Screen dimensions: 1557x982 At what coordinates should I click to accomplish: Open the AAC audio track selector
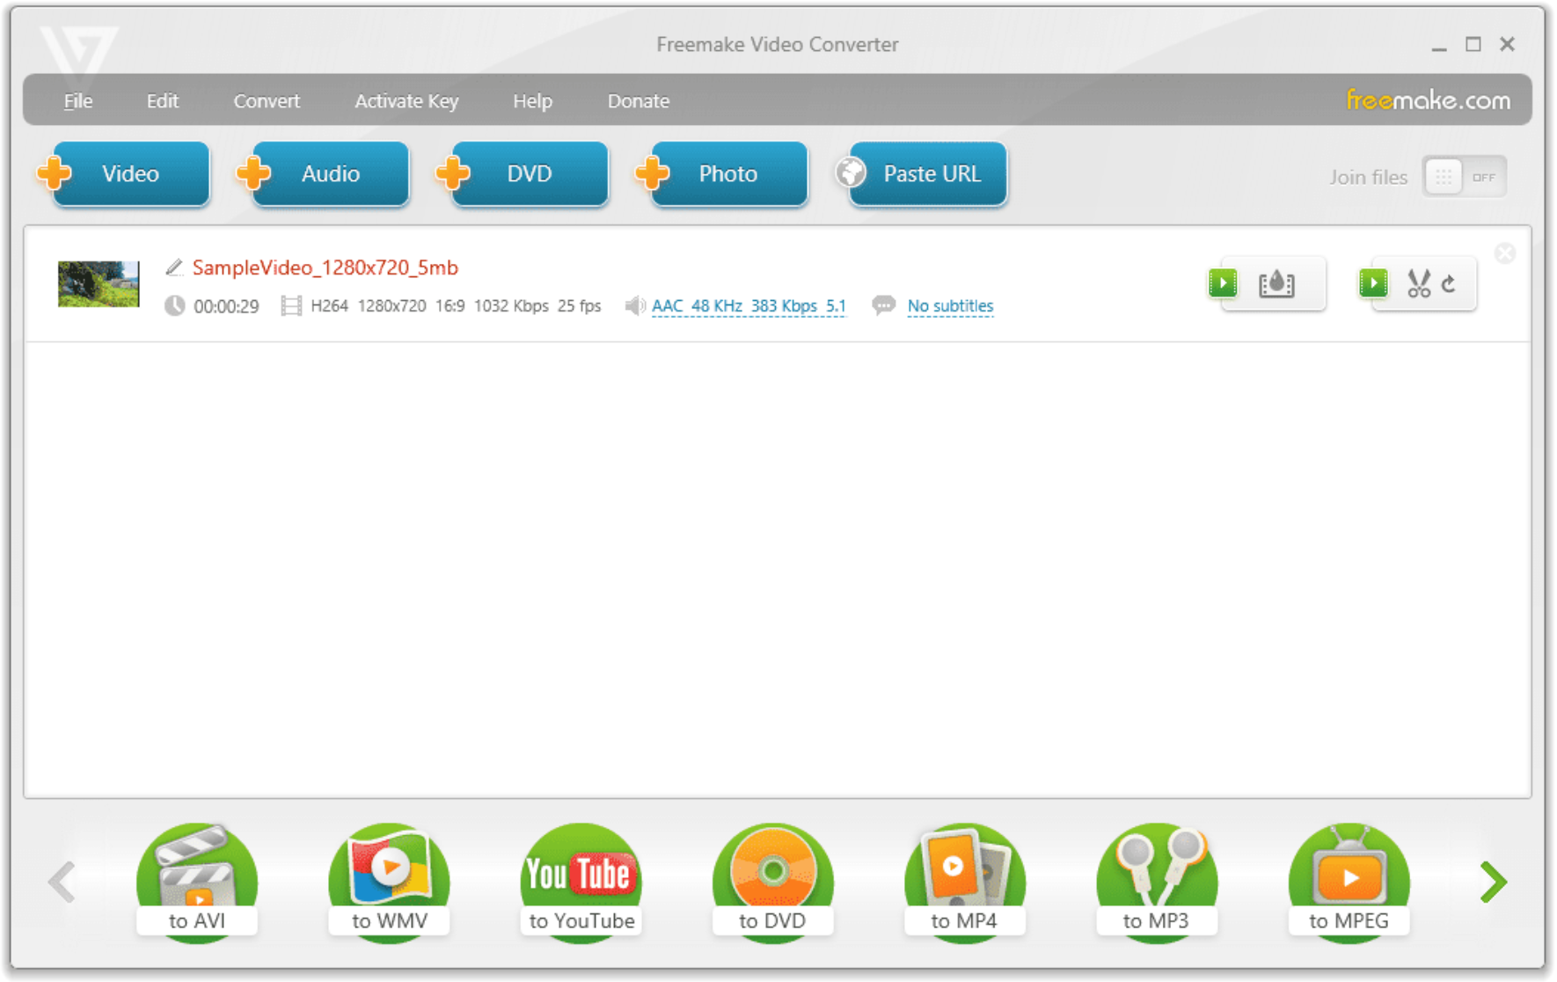[x=749, y=305]
